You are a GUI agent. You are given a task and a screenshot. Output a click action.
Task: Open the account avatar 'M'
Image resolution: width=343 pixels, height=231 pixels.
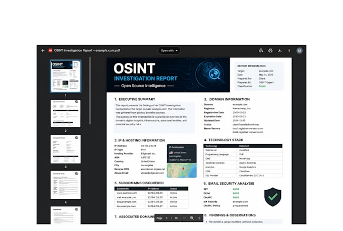click(x=300, y=51)
